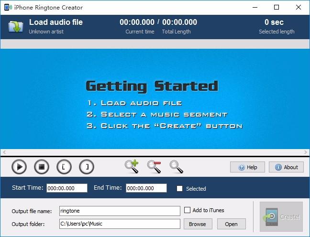Click the Output folder path field

[120, 224]
